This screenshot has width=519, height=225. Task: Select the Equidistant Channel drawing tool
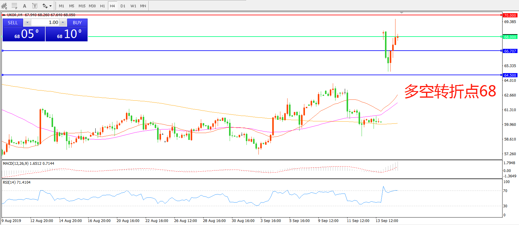coord(4,6)
